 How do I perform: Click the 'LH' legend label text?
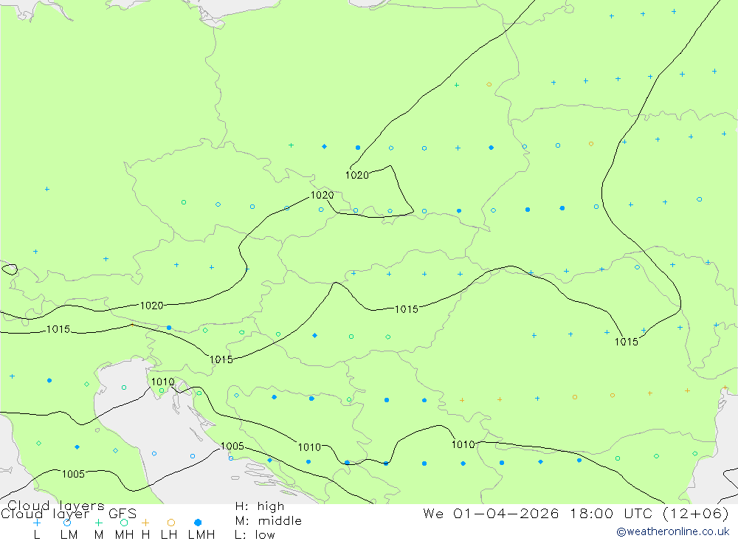(x=169, y=535)
